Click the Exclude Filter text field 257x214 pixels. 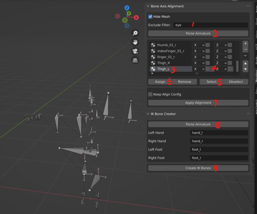coord(211,25)
